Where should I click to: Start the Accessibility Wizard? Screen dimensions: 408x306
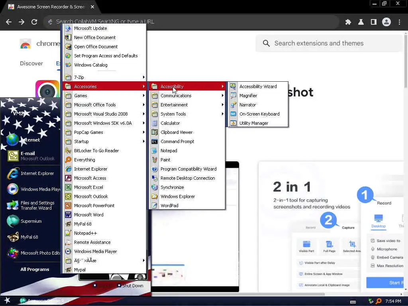point(258,86)
